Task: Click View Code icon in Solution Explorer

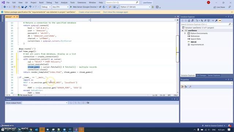Action: [x=213, y=21]
